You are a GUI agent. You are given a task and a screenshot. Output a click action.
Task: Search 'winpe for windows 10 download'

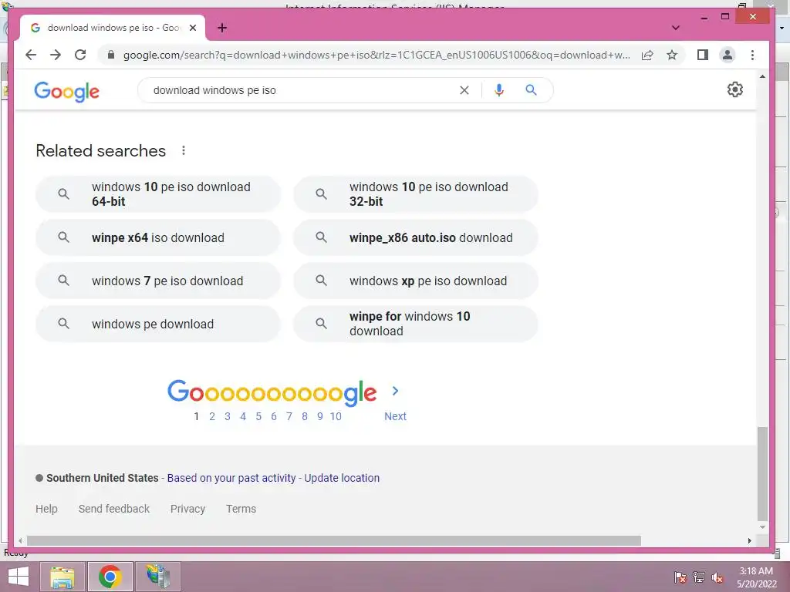pyautogui.click(x=416, y=324)
